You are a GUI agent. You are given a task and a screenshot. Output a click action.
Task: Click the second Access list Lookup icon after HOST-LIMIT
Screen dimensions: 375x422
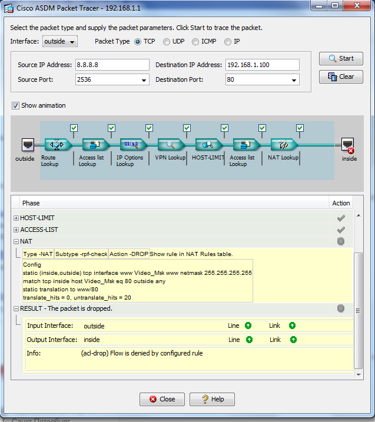point(246,145)
